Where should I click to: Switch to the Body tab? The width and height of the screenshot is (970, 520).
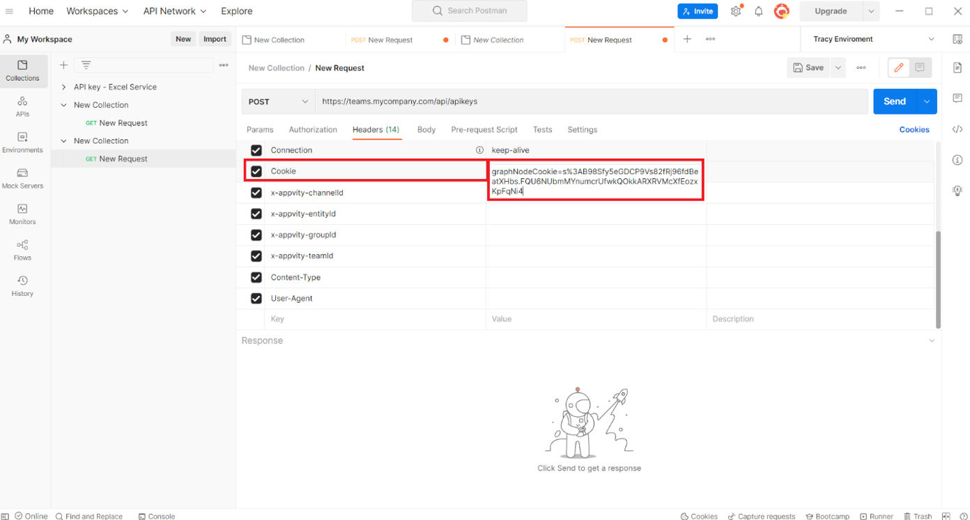[x=426, y=129]
